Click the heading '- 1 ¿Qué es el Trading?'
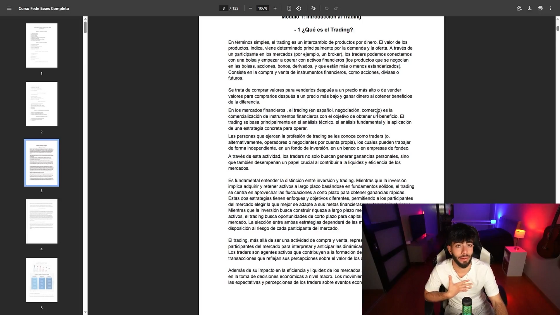The width and height of the screenshot is (560, 315). [x=323, y=30]
